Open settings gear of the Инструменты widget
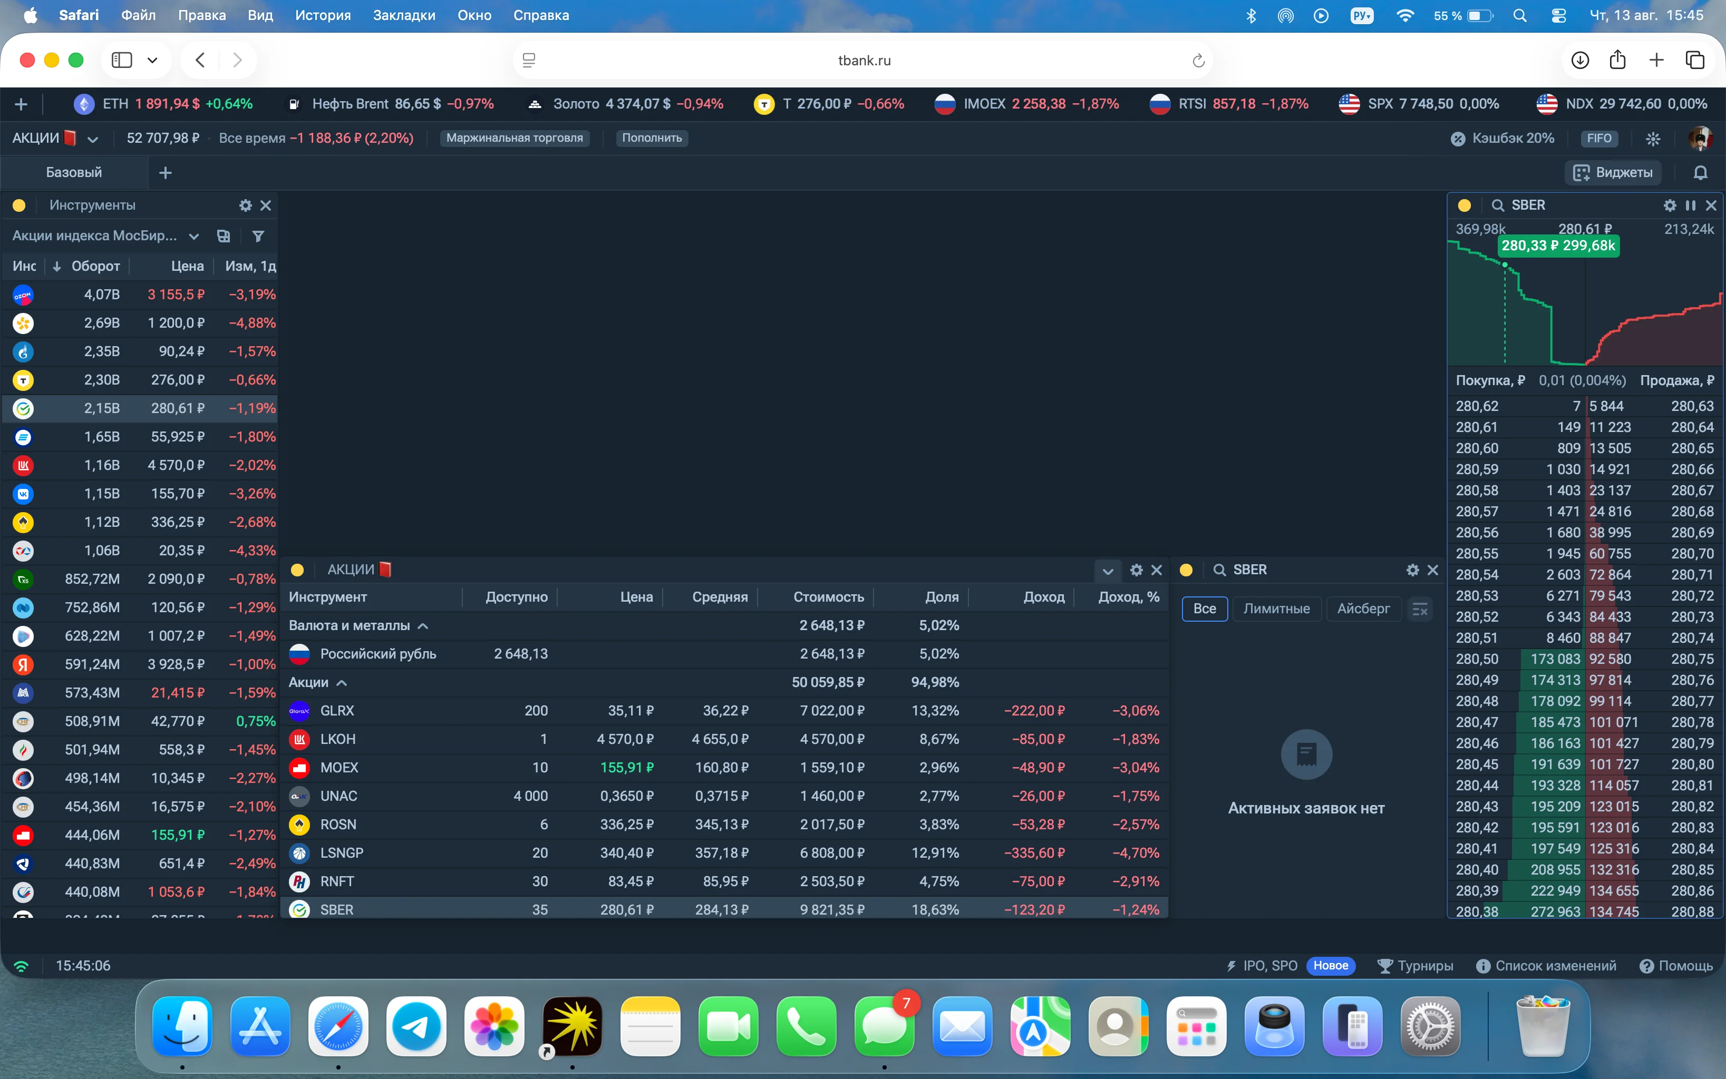 [246, 205]
